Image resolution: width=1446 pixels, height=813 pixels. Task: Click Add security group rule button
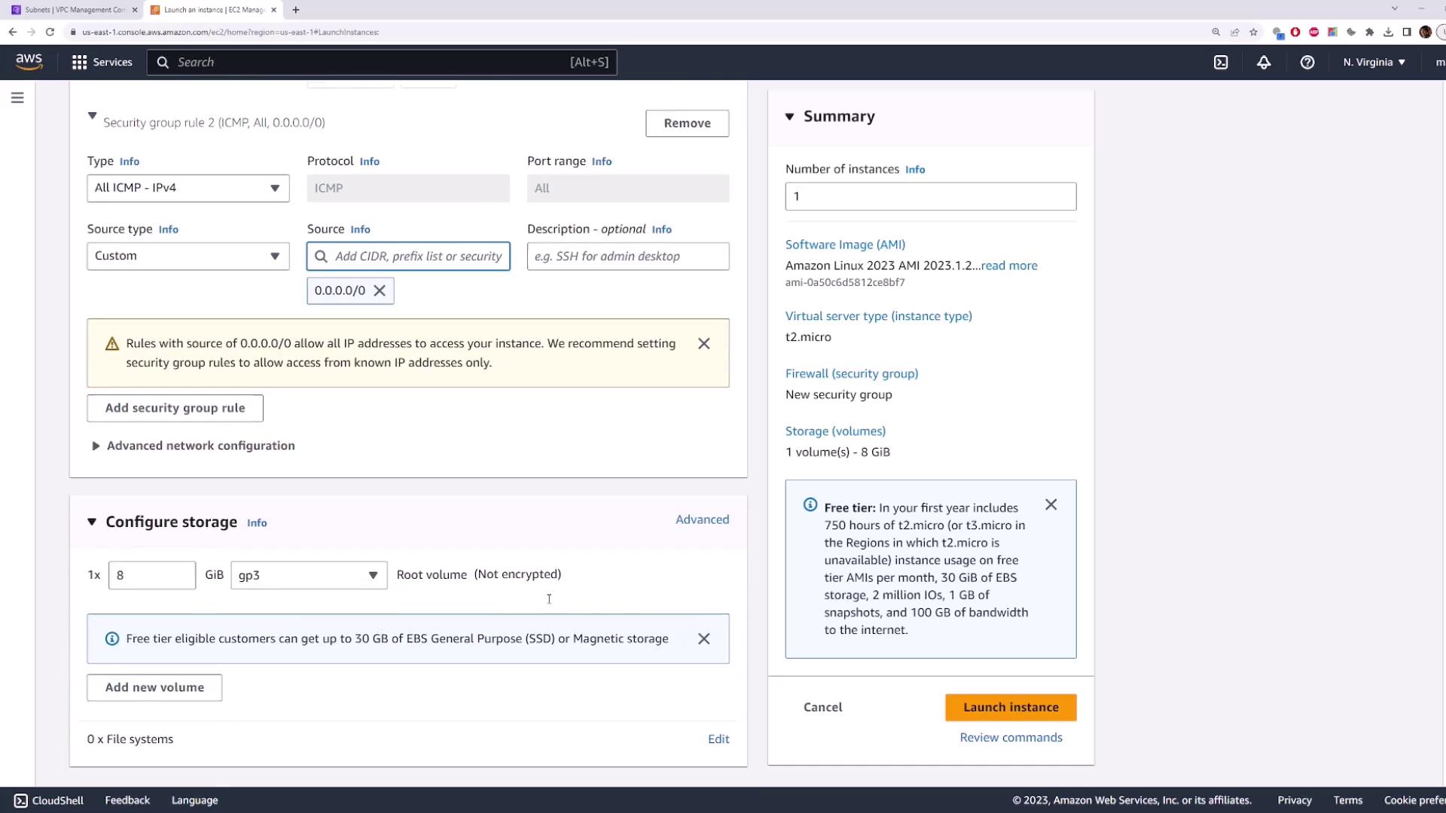pos(175,408)
